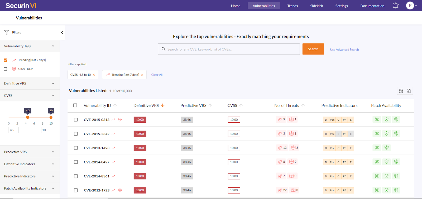Click the download/export list icon
The height and width of the screenshot is (199, 422).
pos(409,91)
